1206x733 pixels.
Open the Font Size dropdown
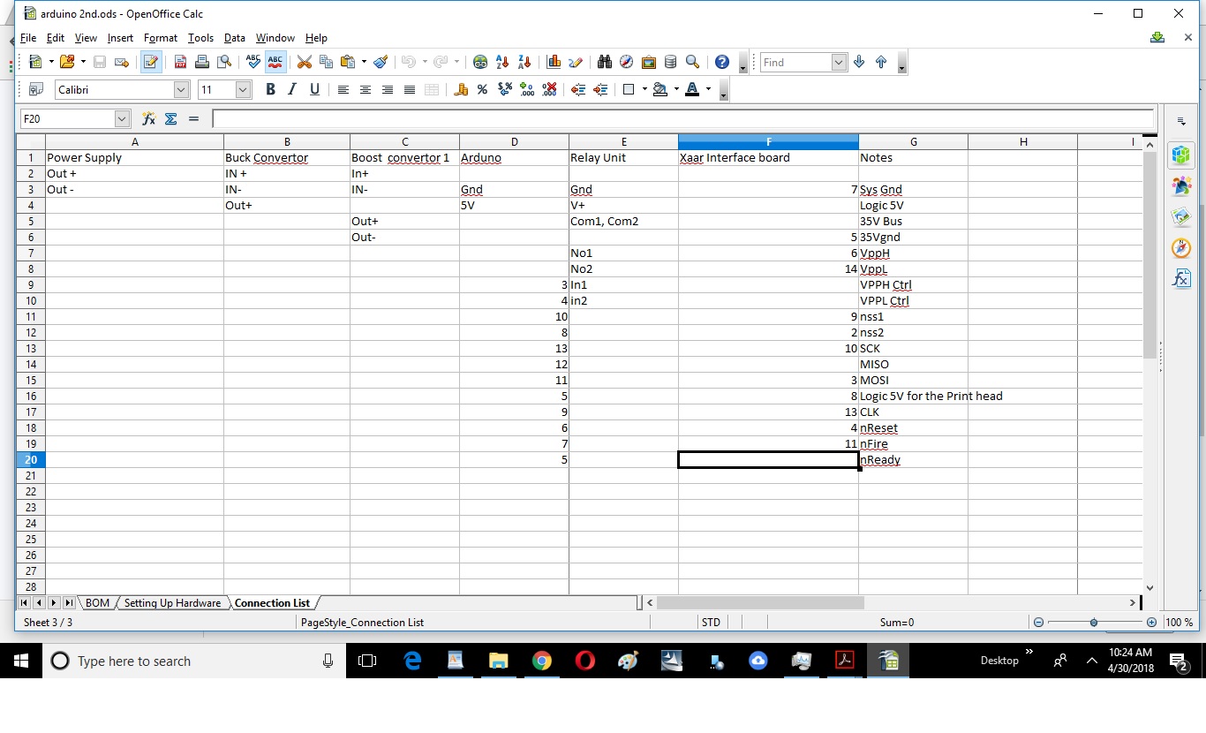[x=244, y=89]
